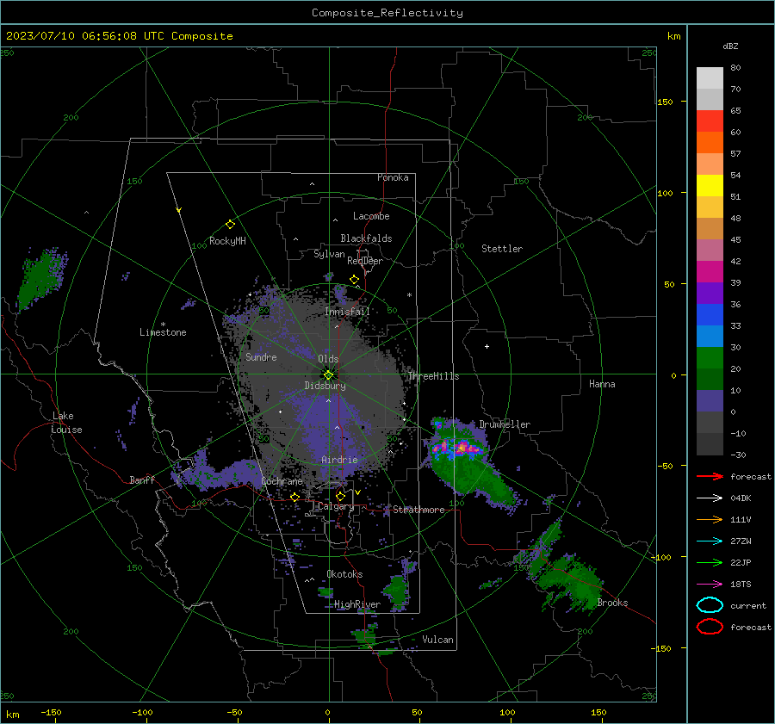
Task: Click the magenta 18TS arrow icon
Action: point(710,585)
